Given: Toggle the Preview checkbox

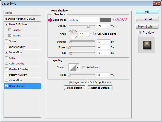Looking at the screenshot, I should tap(140, 33).
